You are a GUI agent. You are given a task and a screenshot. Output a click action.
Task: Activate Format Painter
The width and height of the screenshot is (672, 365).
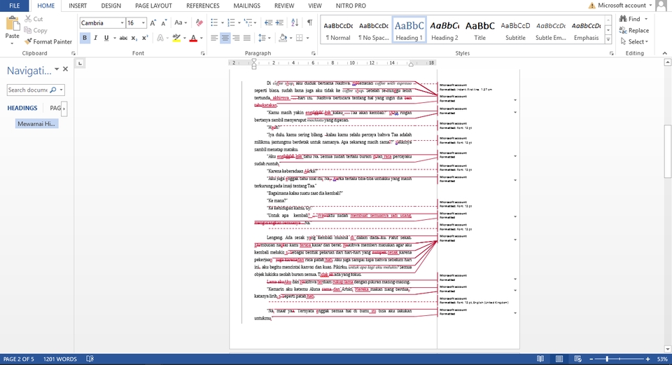click(x=48, y=41)
